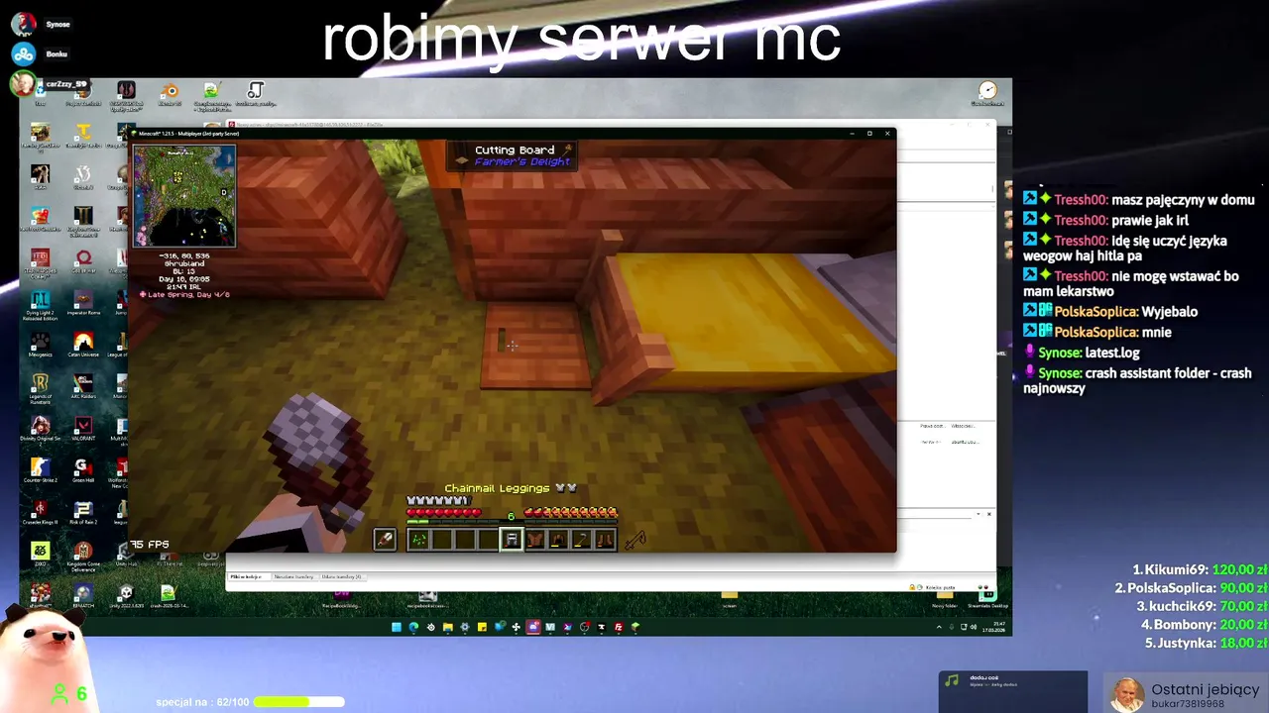Select the screen folder on the desktop
1269x713 pixels.
(x=730, y=598)
